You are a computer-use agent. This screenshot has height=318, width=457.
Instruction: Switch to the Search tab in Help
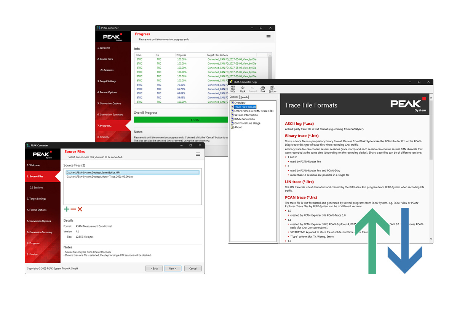(x=244, y=97)
